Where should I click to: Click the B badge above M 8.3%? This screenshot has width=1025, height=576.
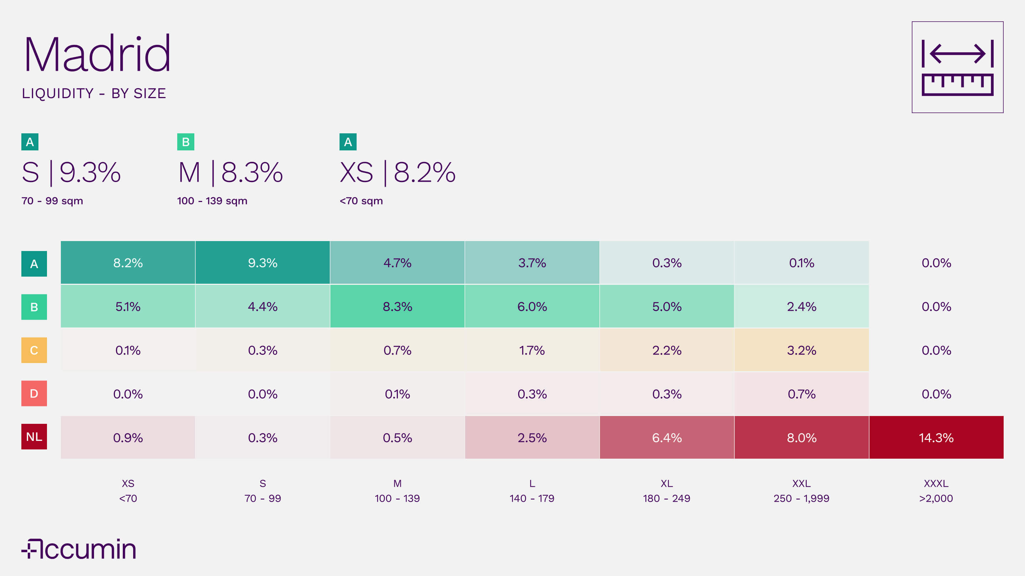185,142
